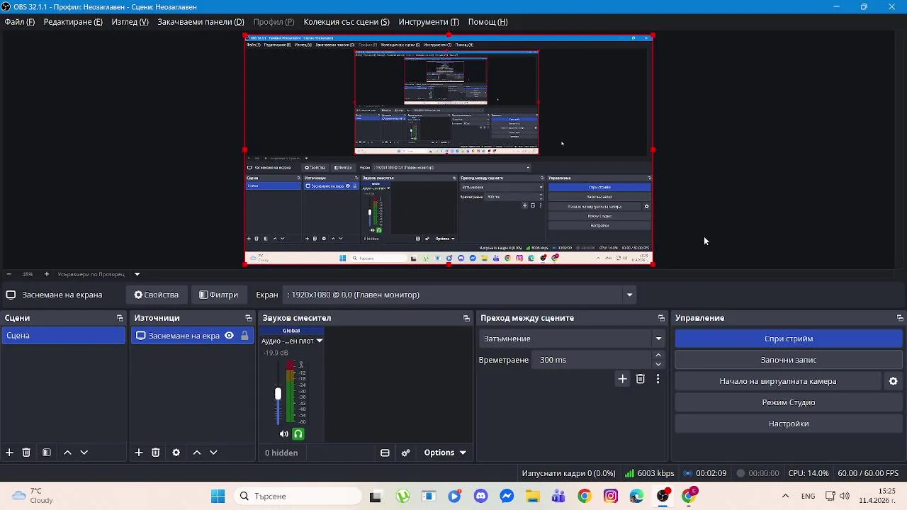Add a new source in Източници panel
The width and height of the screenshot is (907, 510).
pos(139,453)
